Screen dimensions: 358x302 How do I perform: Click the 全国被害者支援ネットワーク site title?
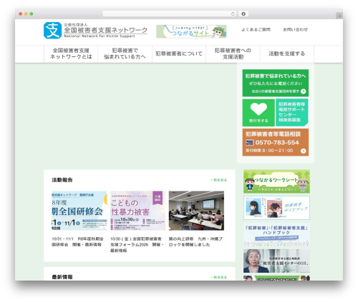105,30
